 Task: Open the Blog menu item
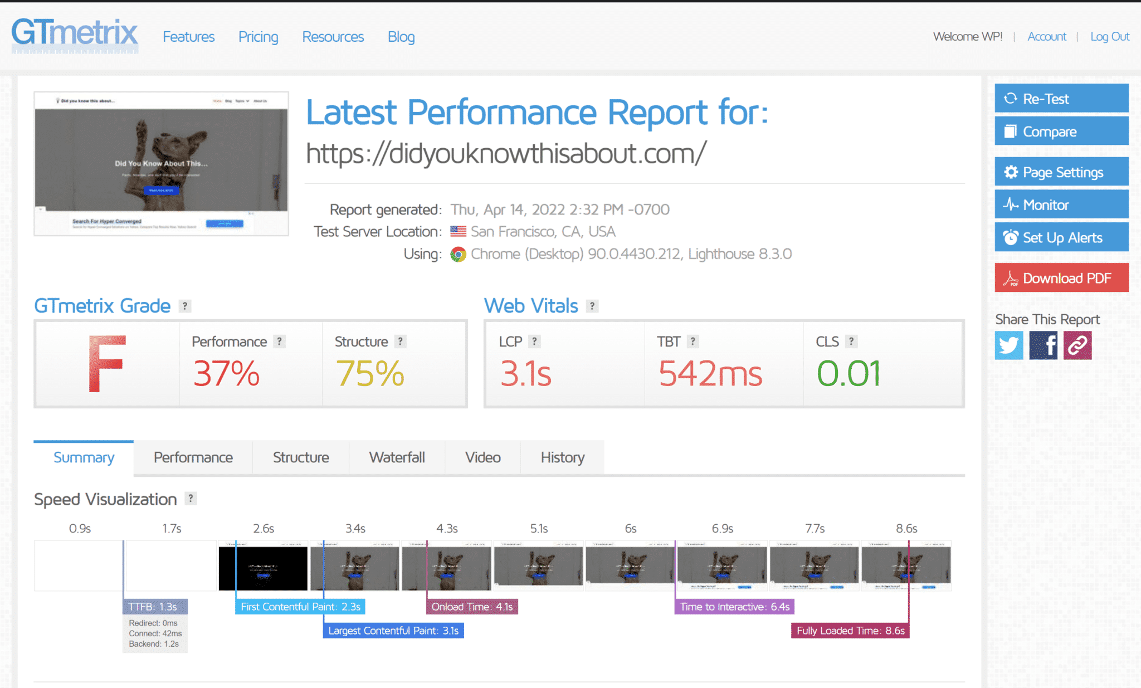point(401,37)
